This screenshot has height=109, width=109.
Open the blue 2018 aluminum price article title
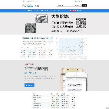coord(37,38)
